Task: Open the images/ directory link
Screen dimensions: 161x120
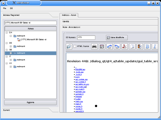Action: [79, 96]
